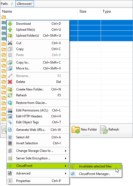Click the Invalidate selected files icon
Screen dimensions: 133x186
coord(73,166)
